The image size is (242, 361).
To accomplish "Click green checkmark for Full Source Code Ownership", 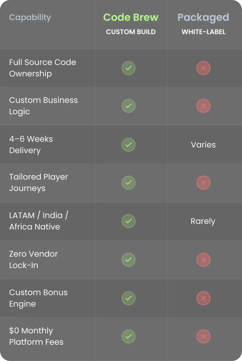I will pos(128,68).
